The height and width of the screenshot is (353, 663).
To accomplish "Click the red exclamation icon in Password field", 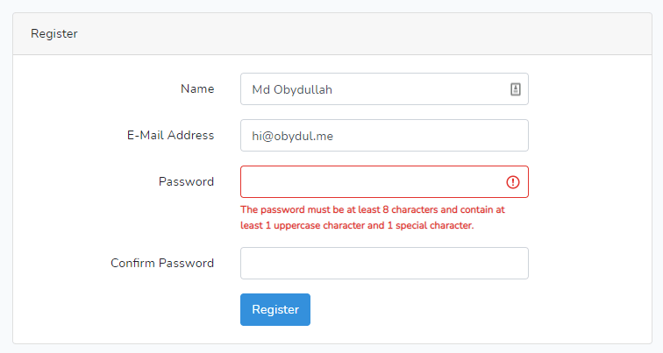I will click(512, 182).
